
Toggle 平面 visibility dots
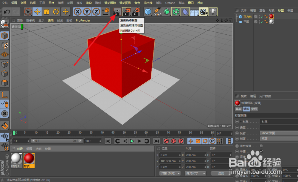point(260,22)
